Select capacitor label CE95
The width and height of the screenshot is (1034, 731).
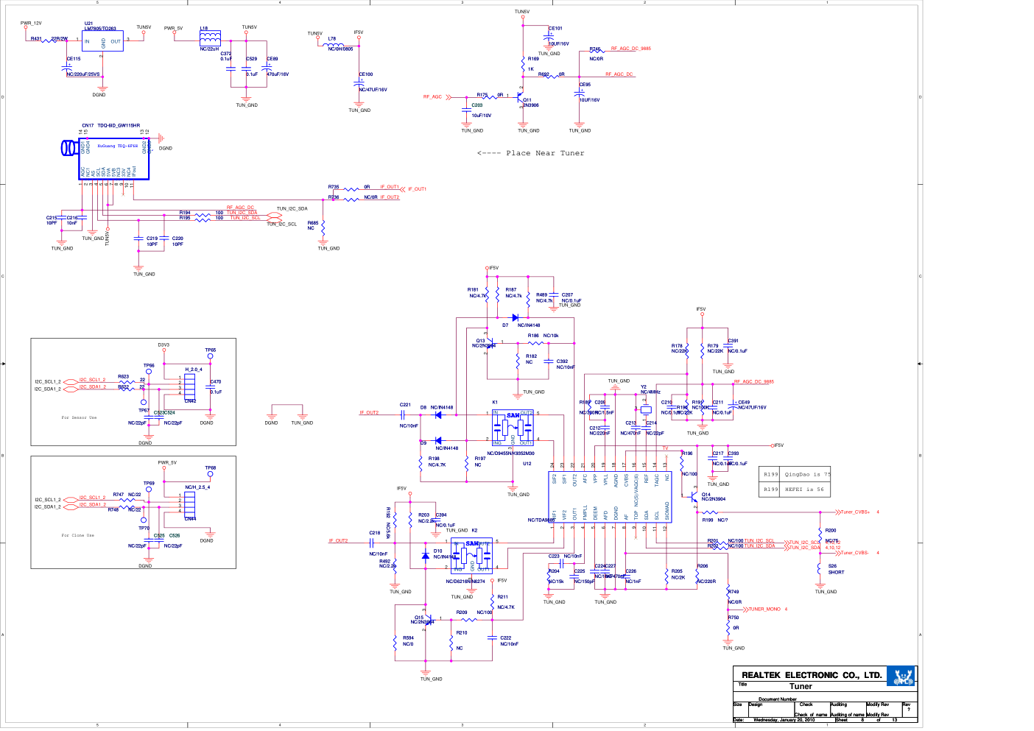pos(585,85)
